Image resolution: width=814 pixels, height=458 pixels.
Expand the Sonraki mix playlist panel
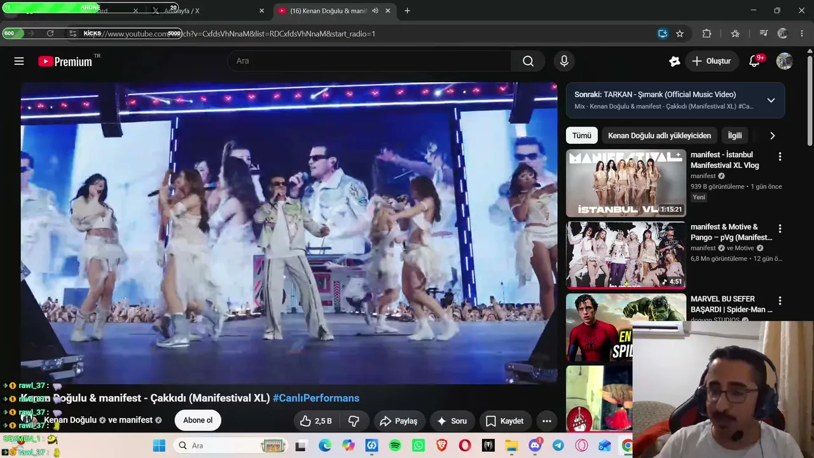771,101
